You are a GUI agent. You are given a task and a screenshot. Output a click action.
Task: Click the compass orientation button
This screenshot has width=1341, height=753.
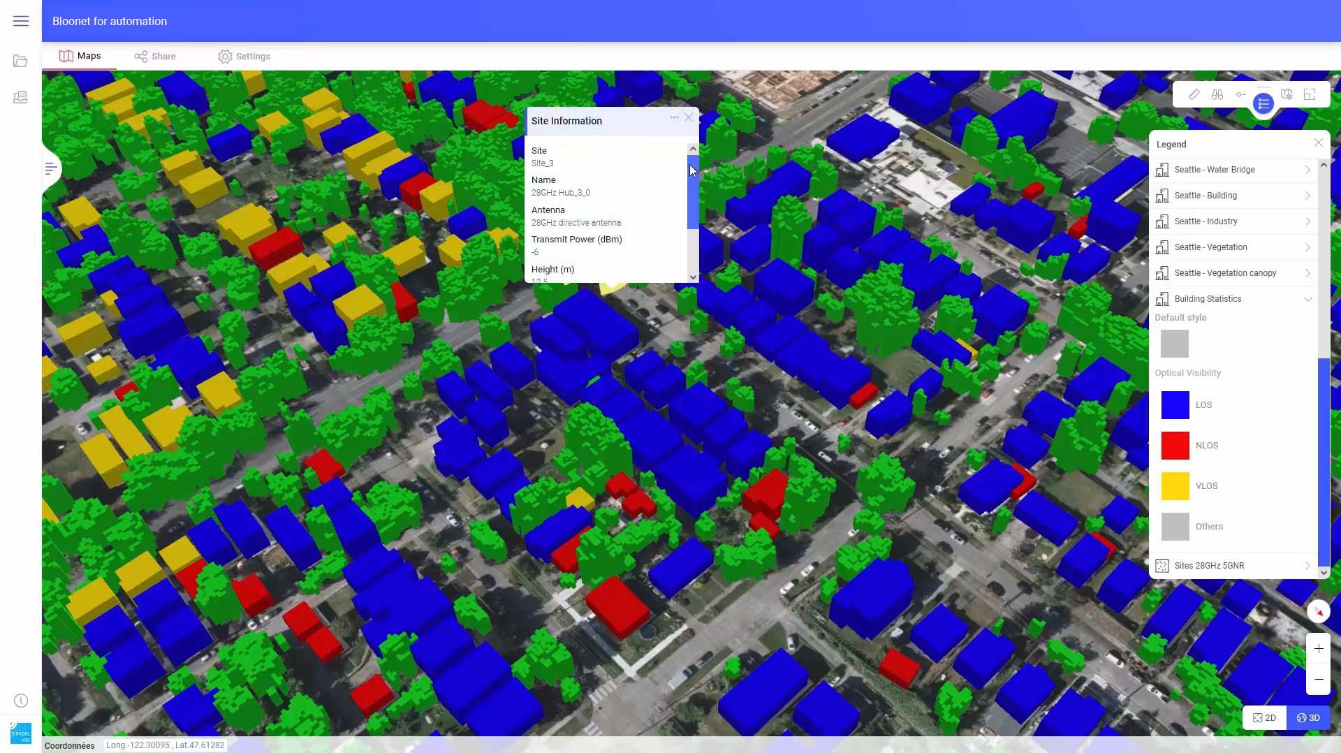point(1318,611)
